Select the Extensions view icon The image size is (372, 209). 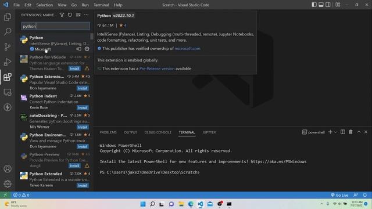pos(8,77)
